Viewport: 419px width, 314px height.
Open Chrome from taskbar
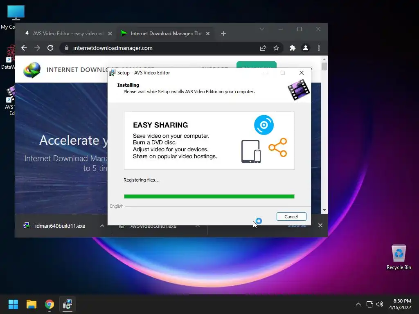(50, 304)
